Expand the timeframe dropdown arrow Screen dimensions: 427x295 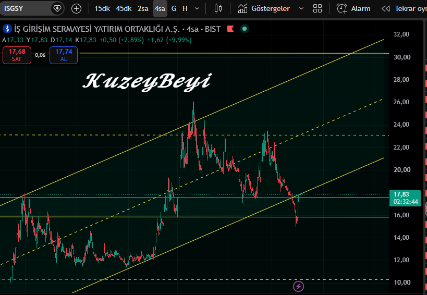197,9
